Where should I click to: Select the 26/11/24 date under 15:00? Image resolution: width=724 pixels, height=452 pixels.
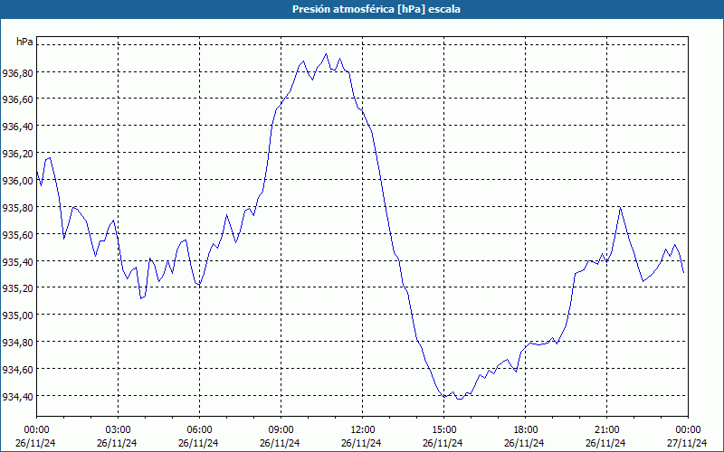click(x=443, y=443)
